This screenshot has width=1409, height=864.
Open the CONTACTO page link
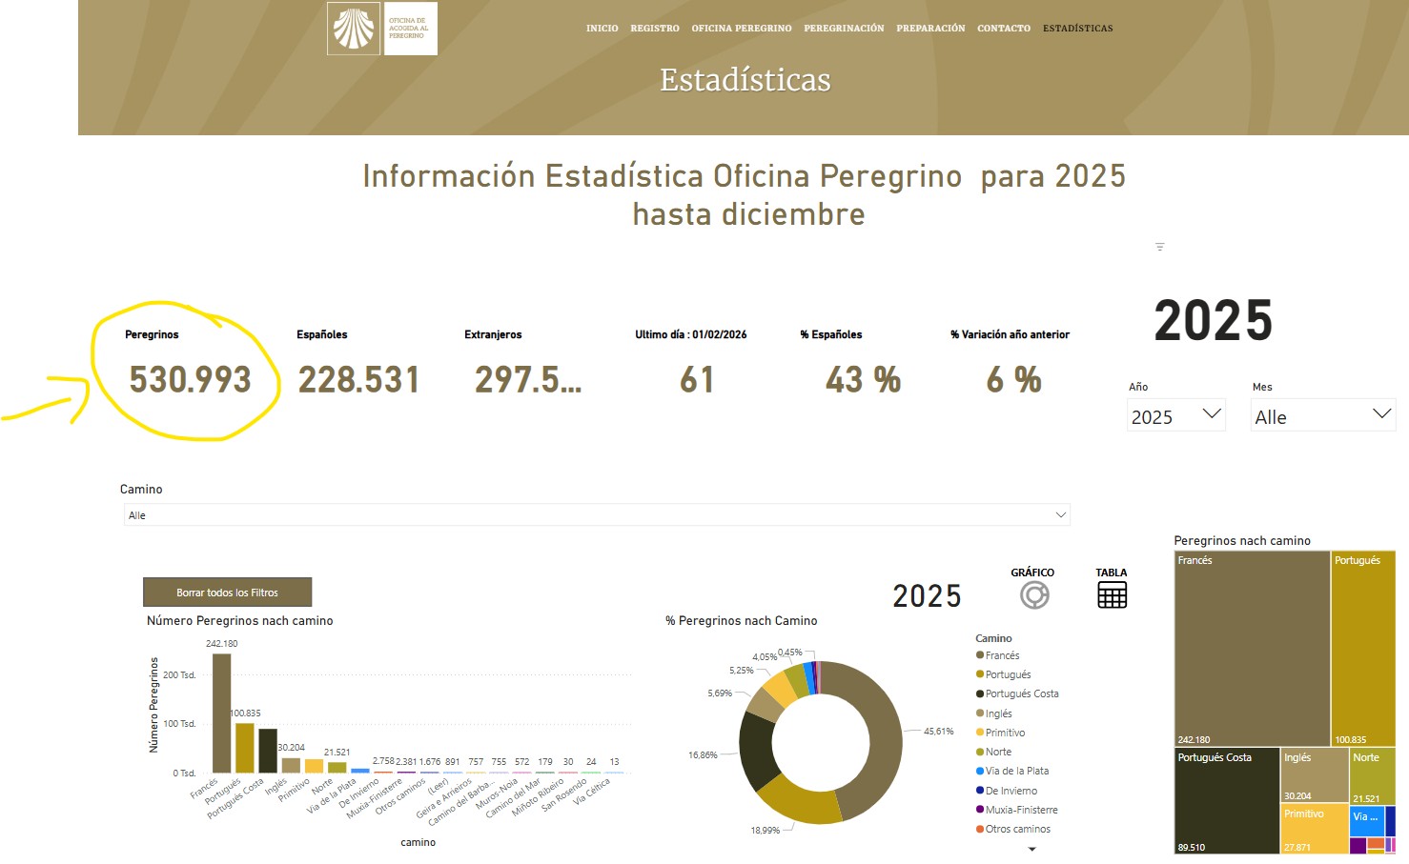coord(1003,28)
